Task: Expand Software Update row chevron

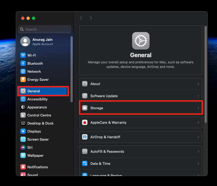Action: coord(198,96)
